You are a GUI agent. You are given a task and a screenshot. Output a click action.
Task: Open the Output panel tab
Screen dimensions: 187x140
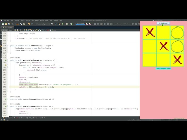point(6,120)
